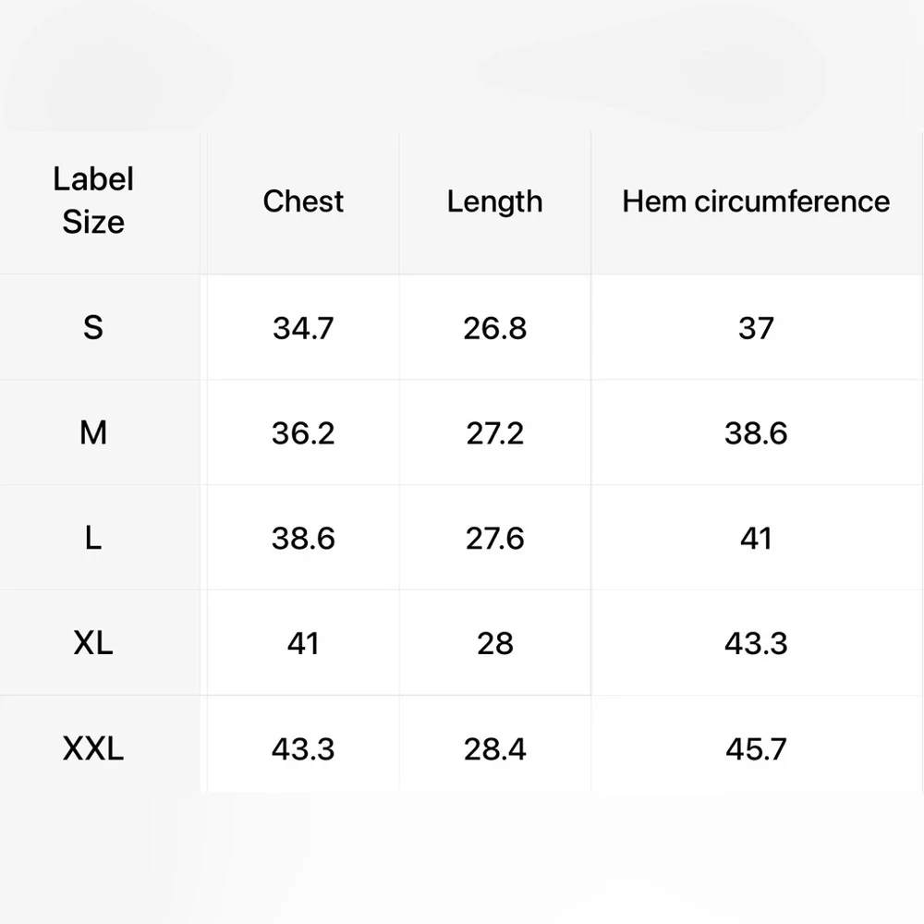Click the Hem circumference header

756,201
